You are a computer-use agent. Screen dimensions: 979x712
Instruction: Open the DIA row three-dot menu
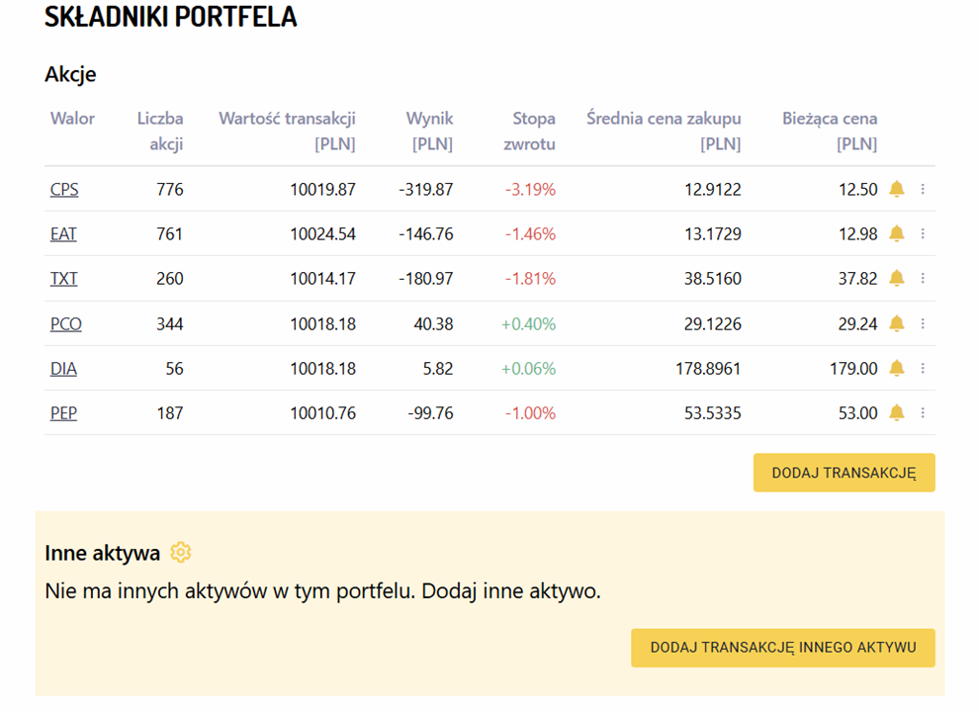(923, 368)
